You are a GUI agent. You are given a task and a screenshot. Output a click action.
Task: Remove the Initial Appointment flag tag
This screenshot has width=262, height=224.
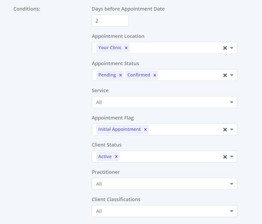(145, 130)
